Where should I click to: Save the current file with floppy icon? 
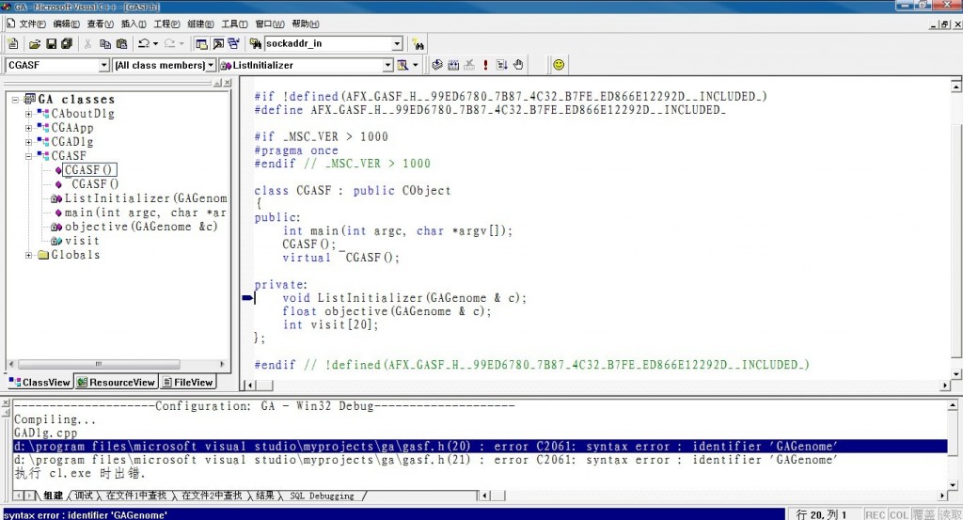(51, 43)
